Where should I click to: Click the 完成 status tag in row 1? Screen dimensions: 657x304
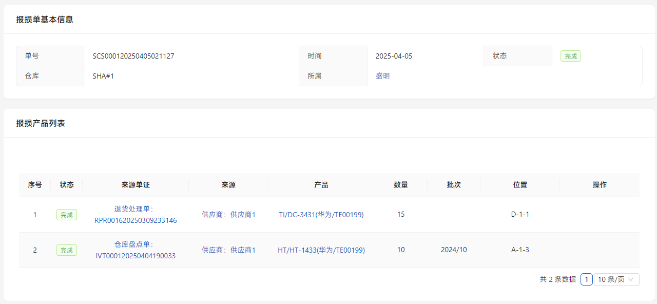(67, 215)
